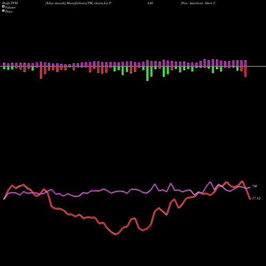Select the 'Volume' legend label
This screenshot has height=266, width=266.
click(x=10, y=7)
